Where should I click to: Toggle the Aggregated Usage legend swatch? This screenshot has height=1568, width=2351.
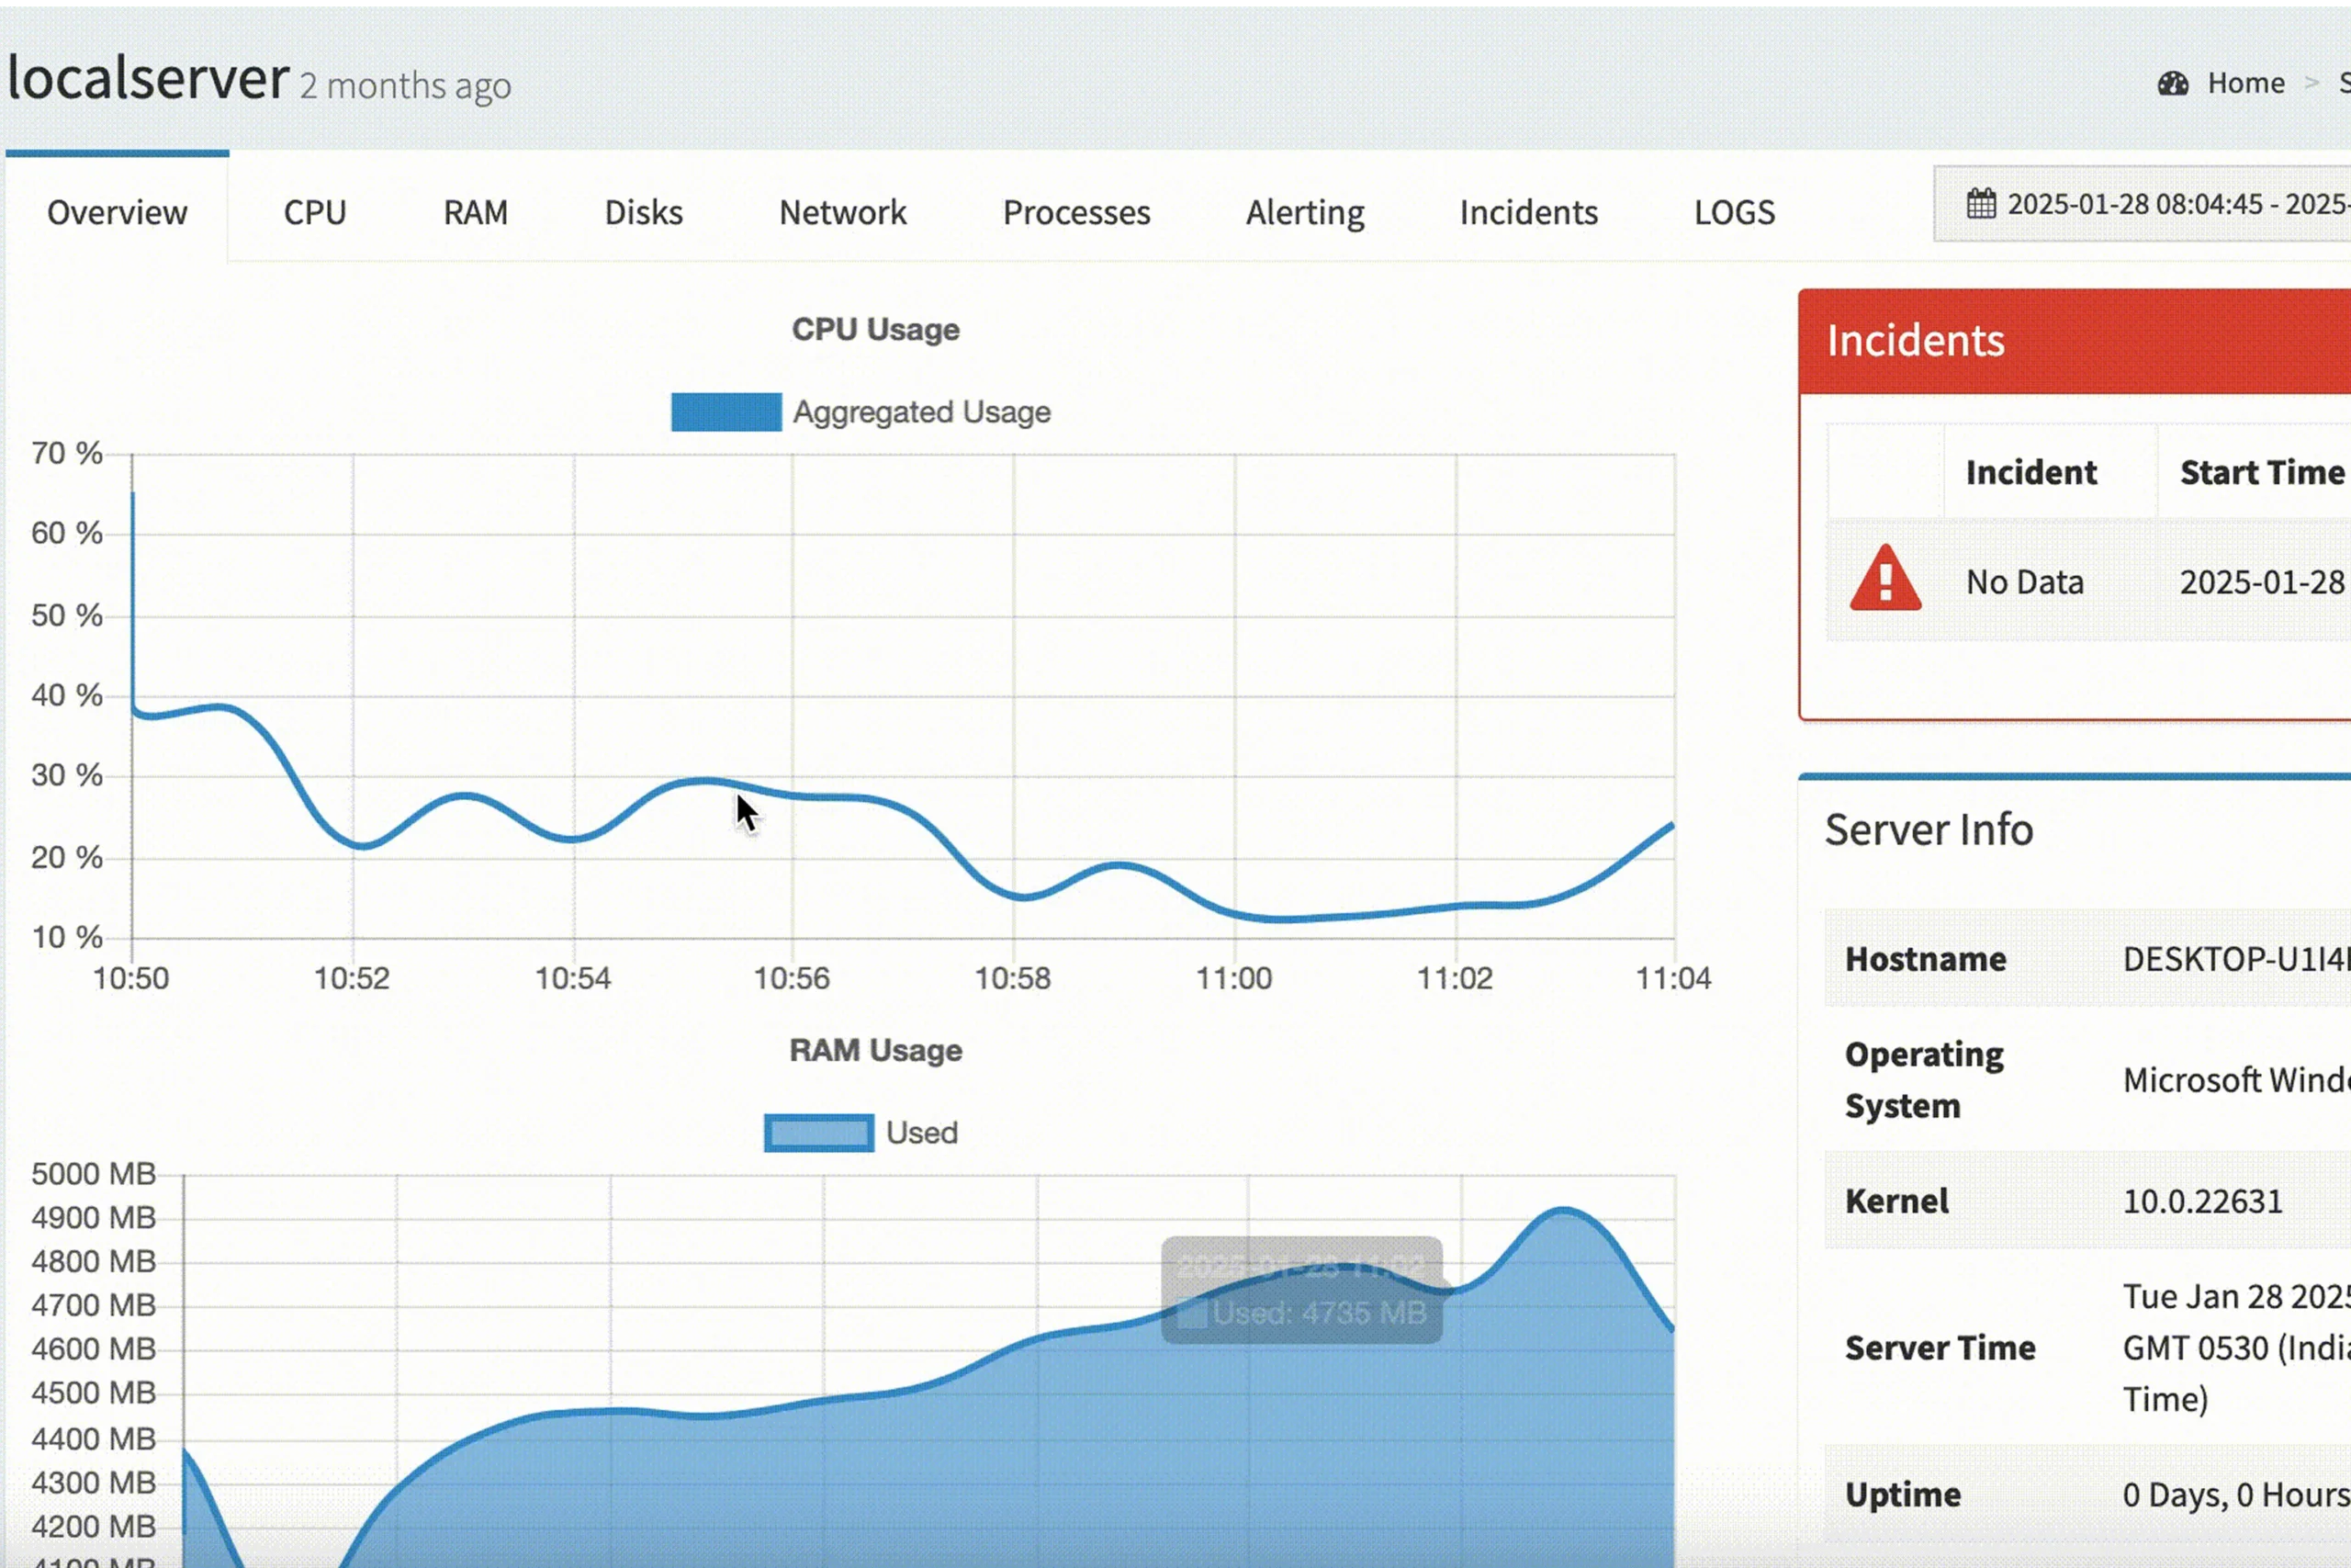point(726,412)
